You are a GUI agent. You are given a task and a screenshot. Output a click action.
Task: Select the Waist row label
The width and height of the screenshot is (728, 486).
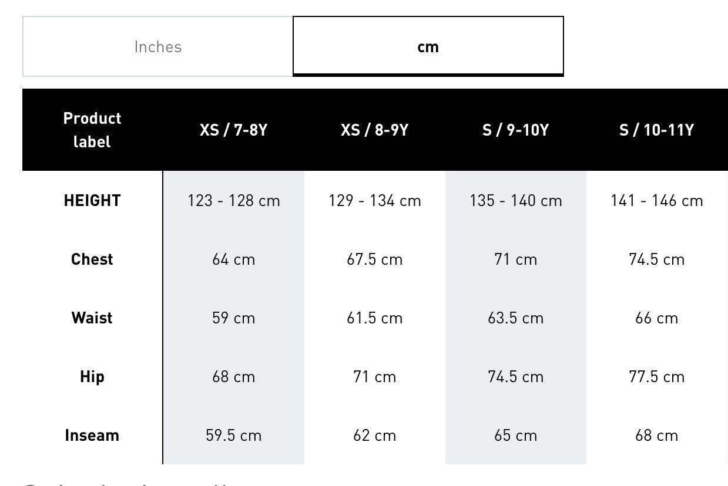coord(92,318)
